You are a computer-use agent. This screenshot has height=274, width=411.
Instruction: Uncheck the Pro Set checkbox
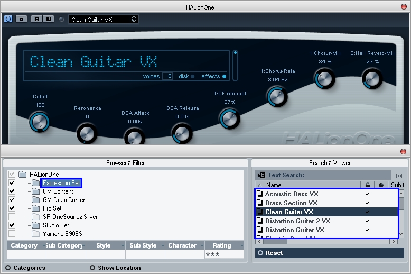click(x=12, y=208)
